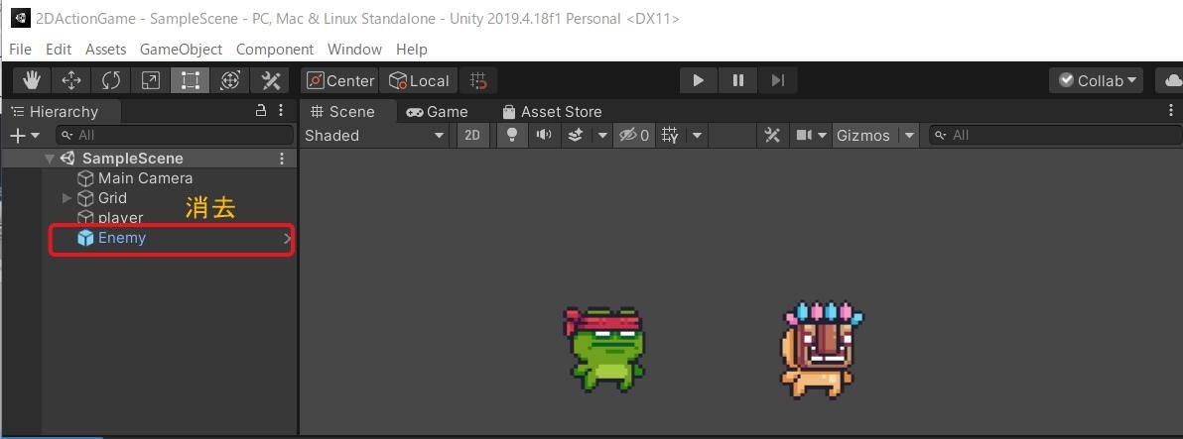Image resolution: width=1183 pixels, height=439 pixels.
Task: Open cloud services icon
Action: pos(1172,80)
